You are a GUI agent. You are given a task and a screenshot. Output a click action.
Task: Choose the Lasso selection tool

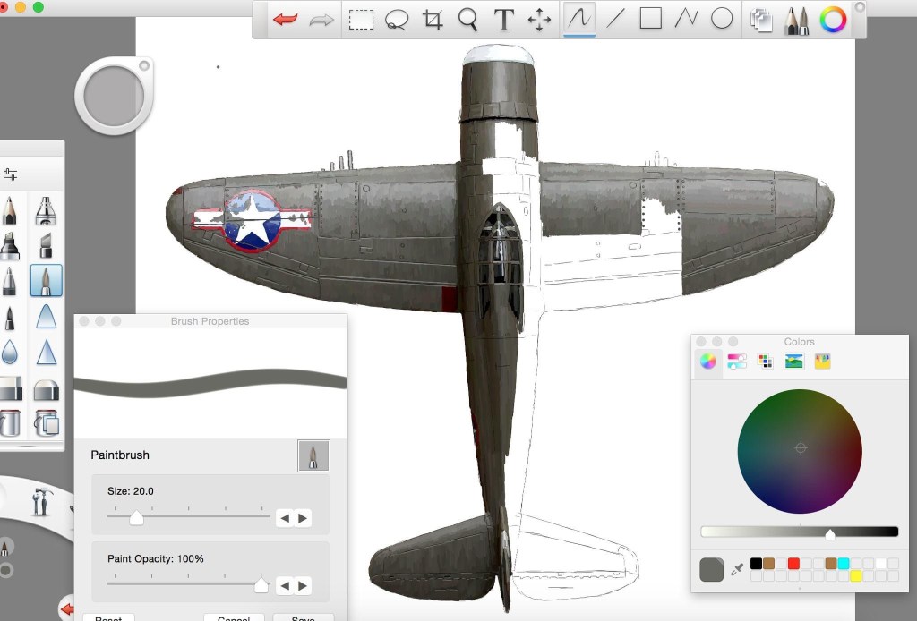pyautogui.click(x=397, y=19)
